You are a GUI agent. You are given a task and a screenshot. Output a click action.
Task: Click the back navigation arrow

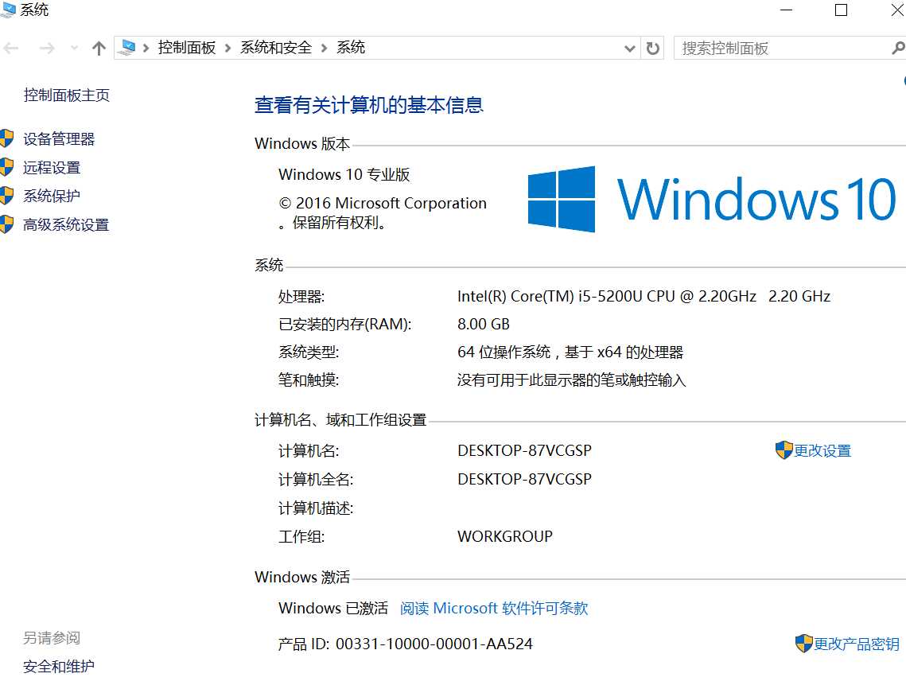pyautogui.click(x=11, y=48)
